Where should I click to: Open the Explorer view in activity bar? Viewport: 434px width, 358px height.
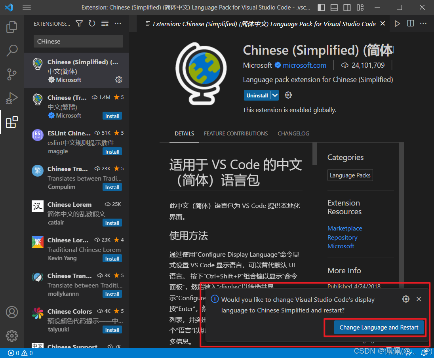point(11,27)
